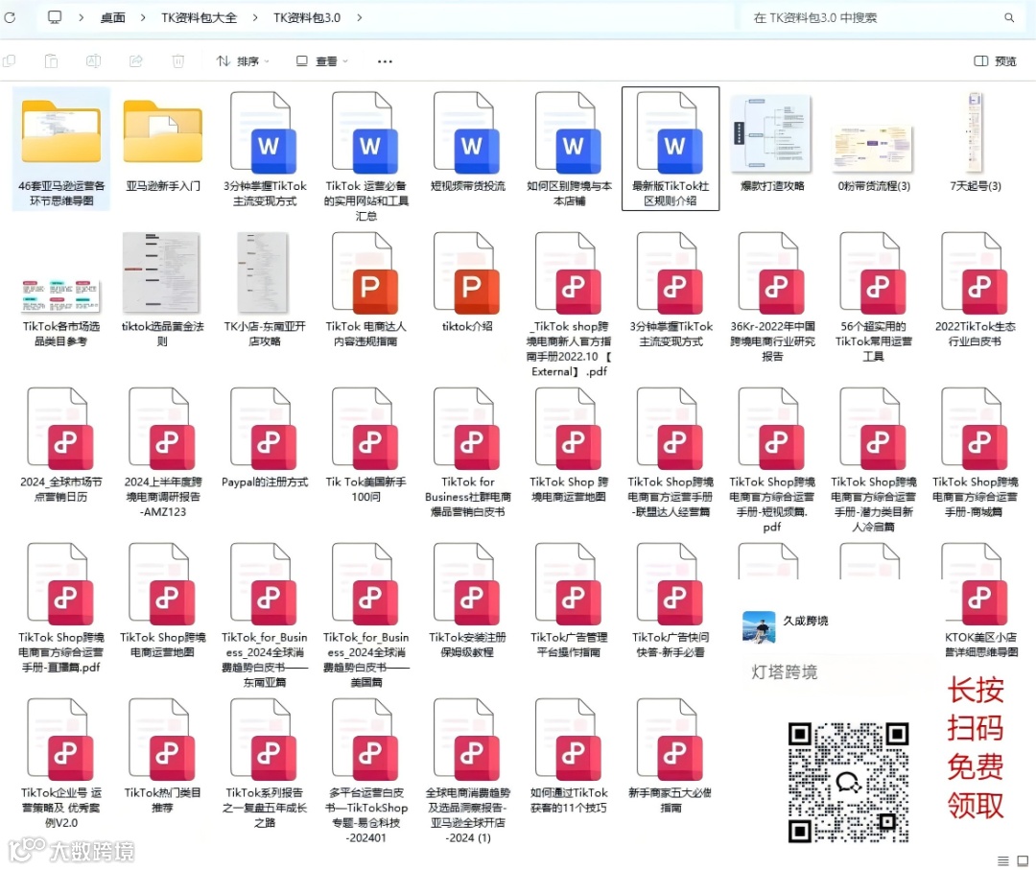The image size is (1036, 870).
Task: Select PDF TikTok安装注册保姆级教程
Action: pyautogui.click(x=468, y=600)
